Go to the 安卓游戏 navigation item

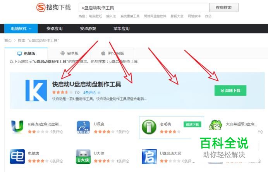click(88, 29)
